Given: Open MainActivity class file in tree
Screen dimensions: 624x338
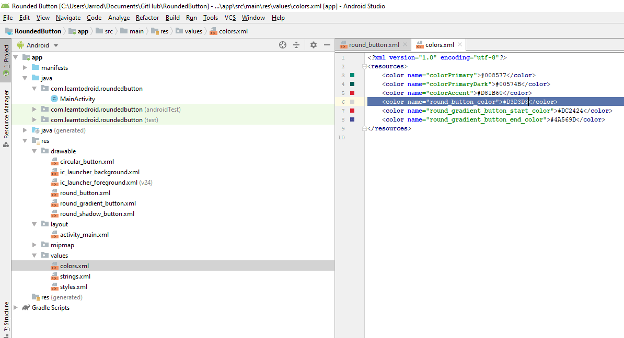Looking at the screenshot, I should [77, 99].
